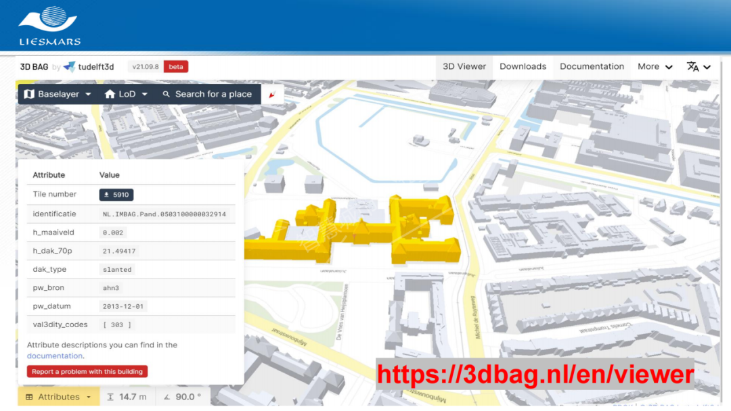Click the 90.0° angle readout

pyautogui.click(x=182, y=397)
